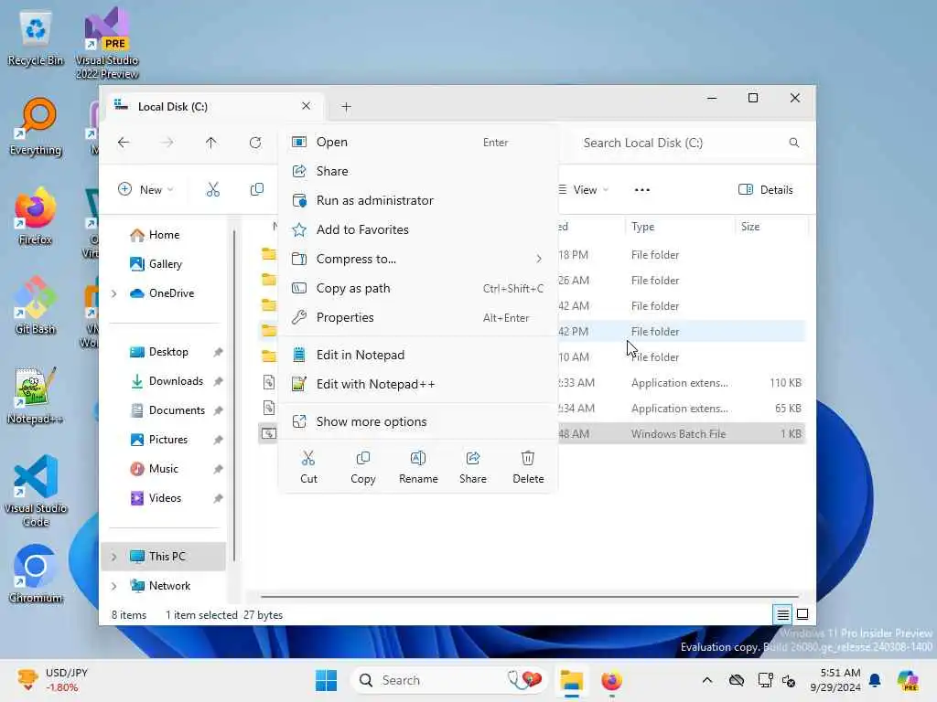The image size is (937, 702).
Task: Open the View dropdown menu
Action: [x=583, y=190]
